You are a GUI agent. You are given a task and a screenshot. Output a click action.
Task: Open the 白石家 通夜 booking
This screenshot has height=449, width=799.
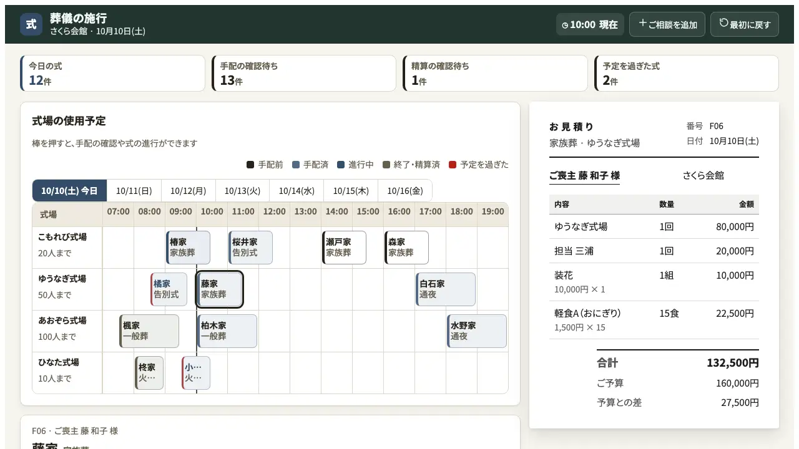(446, 289)
